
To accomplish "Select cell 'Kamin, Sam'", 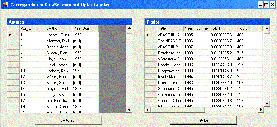I will [59, 83].
